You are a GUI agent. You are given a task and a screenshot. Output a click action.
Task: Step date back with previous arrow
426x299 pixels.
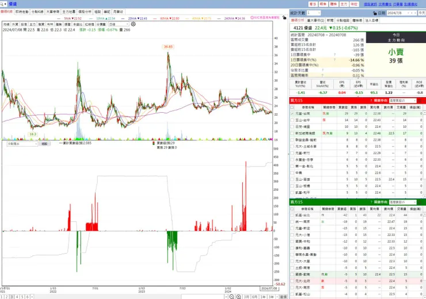(x=412, y=13)
